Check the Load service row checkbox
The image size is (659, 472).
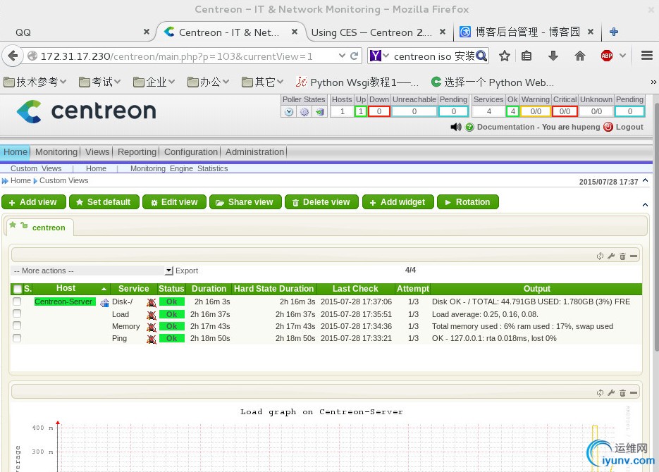click(x=17, y=313)
